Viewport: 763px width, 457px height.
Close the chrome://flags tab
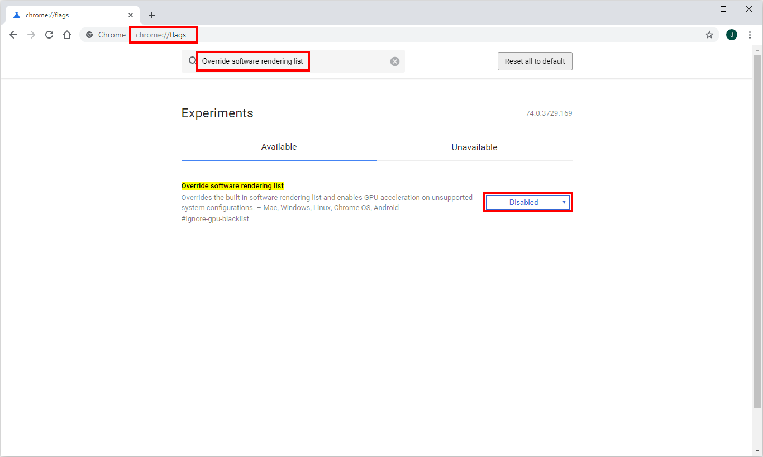click(x=131, y=15)
